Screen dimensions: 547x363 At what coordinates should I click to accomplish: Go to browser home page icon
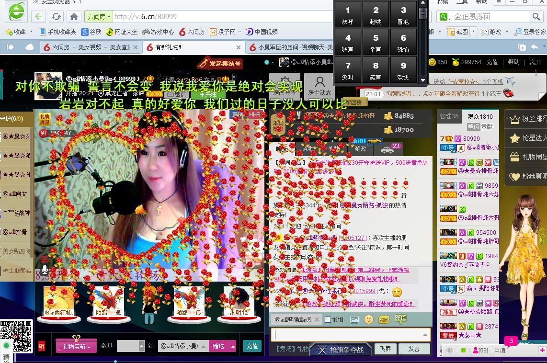(74, 17)
